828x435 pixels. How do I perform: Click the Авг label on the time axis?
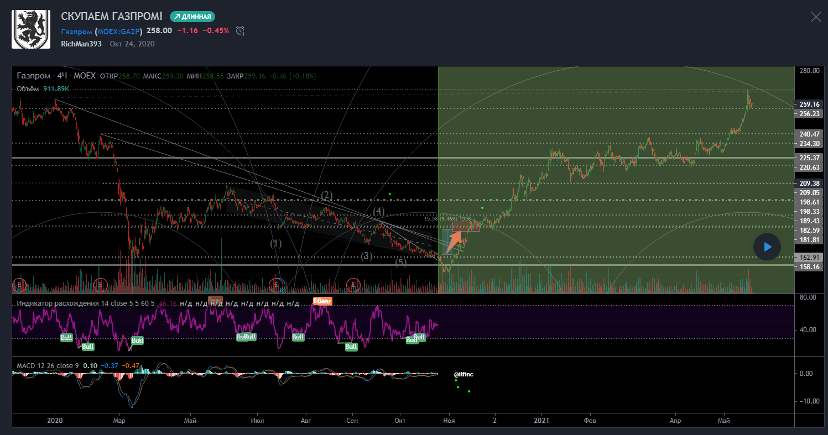click(x=305, y=421)
